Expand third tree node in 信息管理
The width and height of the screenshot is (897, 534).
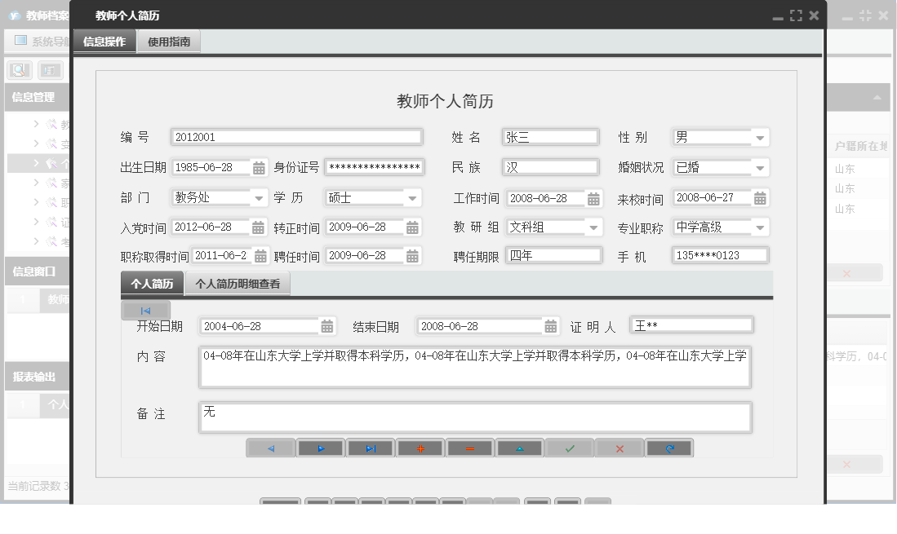coord(36,163)
